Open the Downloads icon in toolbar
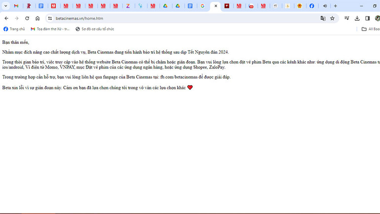The image size is (380, 214). 357,18
